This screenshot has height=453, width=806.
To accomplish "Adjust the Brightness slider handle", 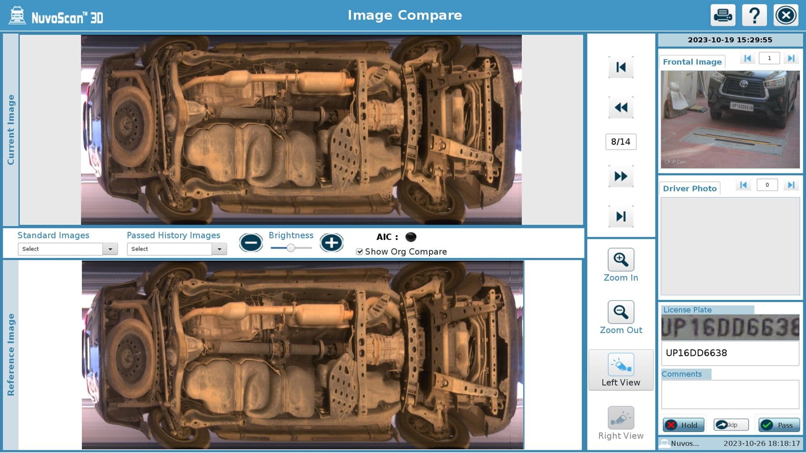I will (291, 248).
